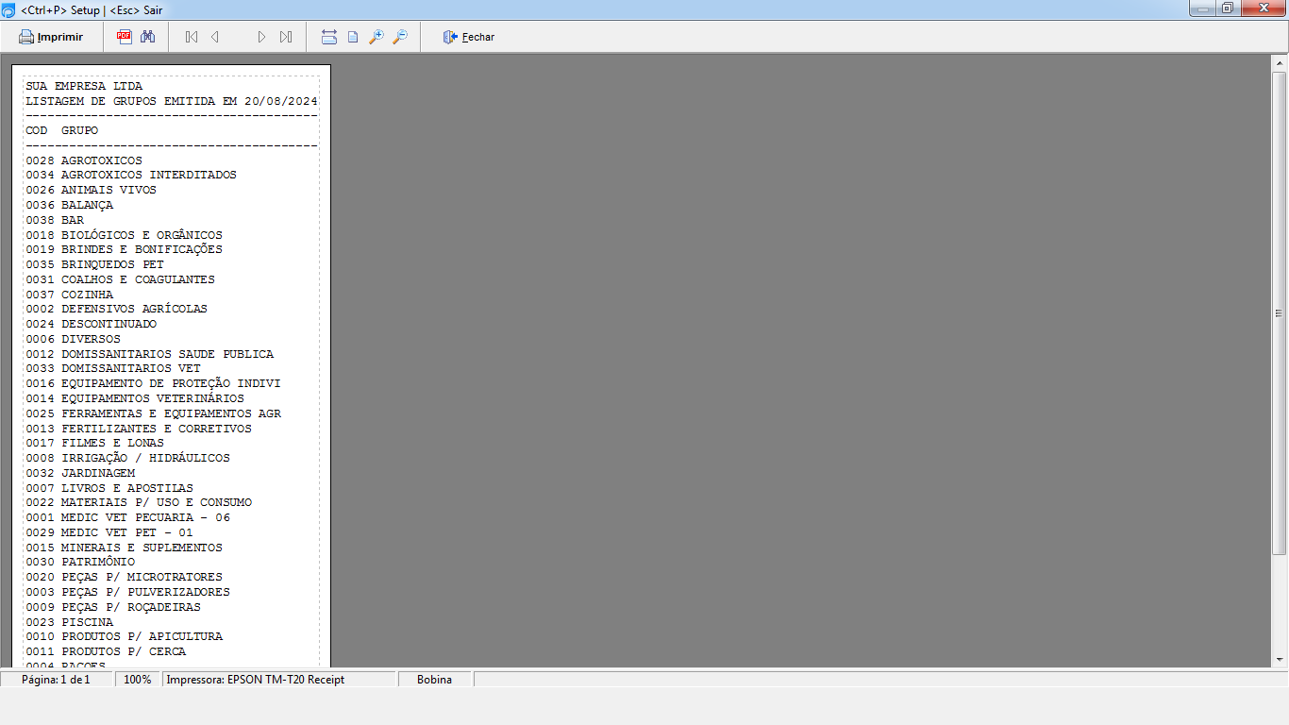Screen dimensions: 1289x725
Task: Select the '0002 DEFENSIVOS AGRÍCOLAS' row
Action: pos(117,309)
